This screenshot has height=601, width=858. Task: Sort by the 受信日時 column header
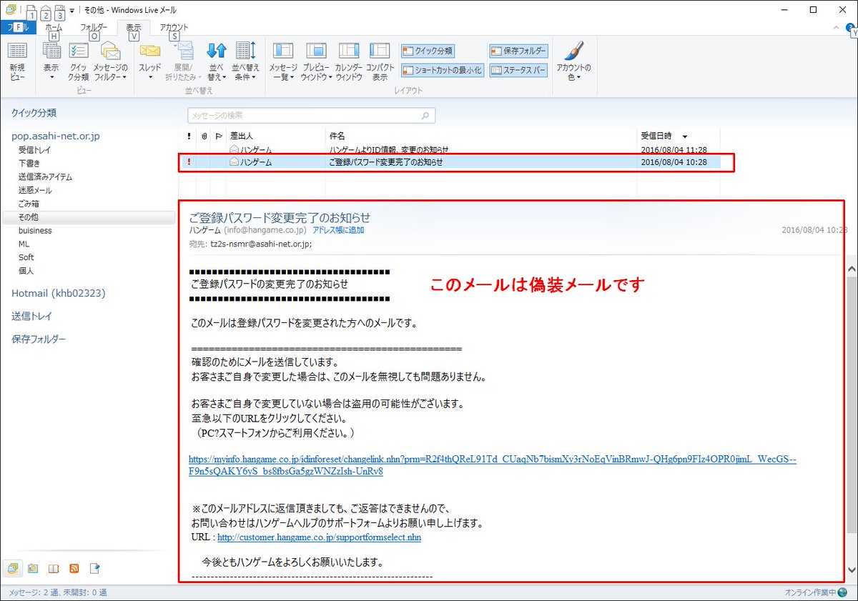(678, 136)
